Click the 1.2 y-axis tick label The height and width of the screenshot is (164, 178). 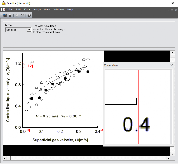(x=18, y=63)
